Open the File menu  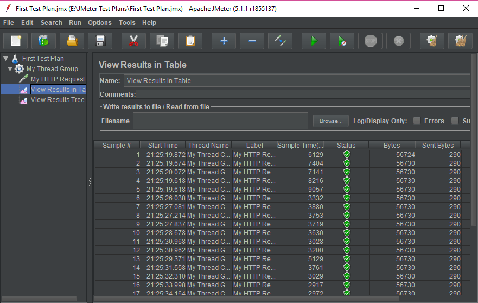click(9, 23)
